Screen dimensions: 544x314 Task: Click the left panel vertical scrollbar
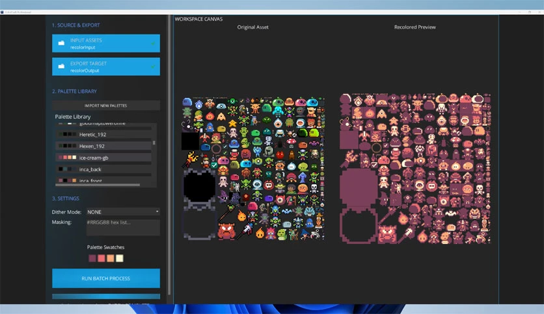169,155
